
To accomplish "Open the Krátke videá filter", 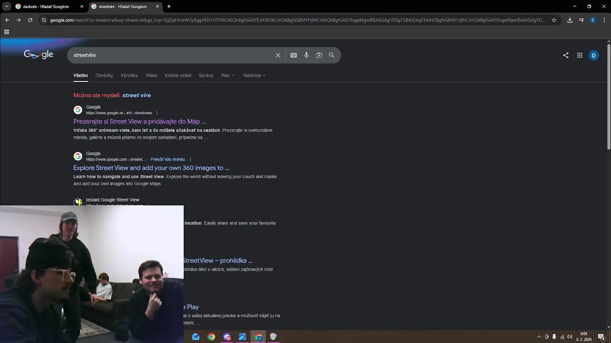I will [x=178, y=75].
